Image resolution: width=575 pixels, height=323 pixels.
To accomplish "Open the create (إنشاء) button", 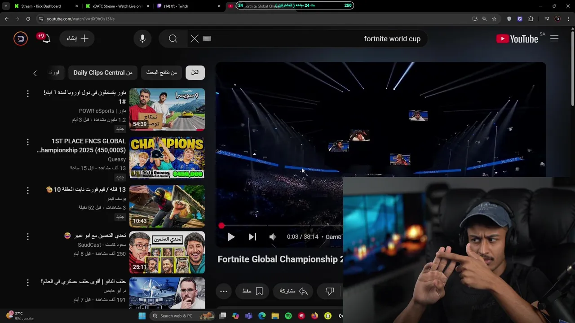I will pyautogui.click(x=77, y=39).
